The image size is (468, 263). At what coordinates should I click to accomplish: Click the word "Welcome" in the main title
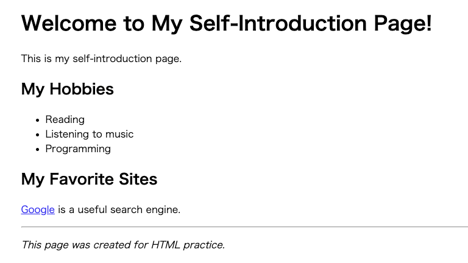point(68,24)
